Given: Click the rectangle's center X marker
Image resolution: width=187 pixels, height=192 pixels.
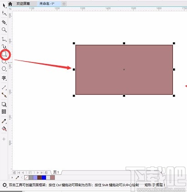Looking at the screenshot, I should pos(124,69).
